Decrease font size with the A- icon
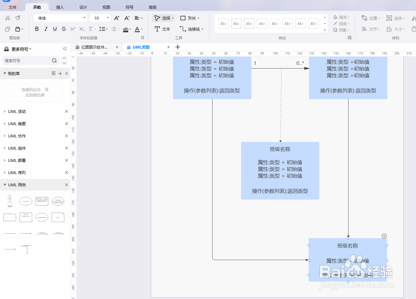Image resolution: width=416 pixels, height=299 pixels. point(127,18)
